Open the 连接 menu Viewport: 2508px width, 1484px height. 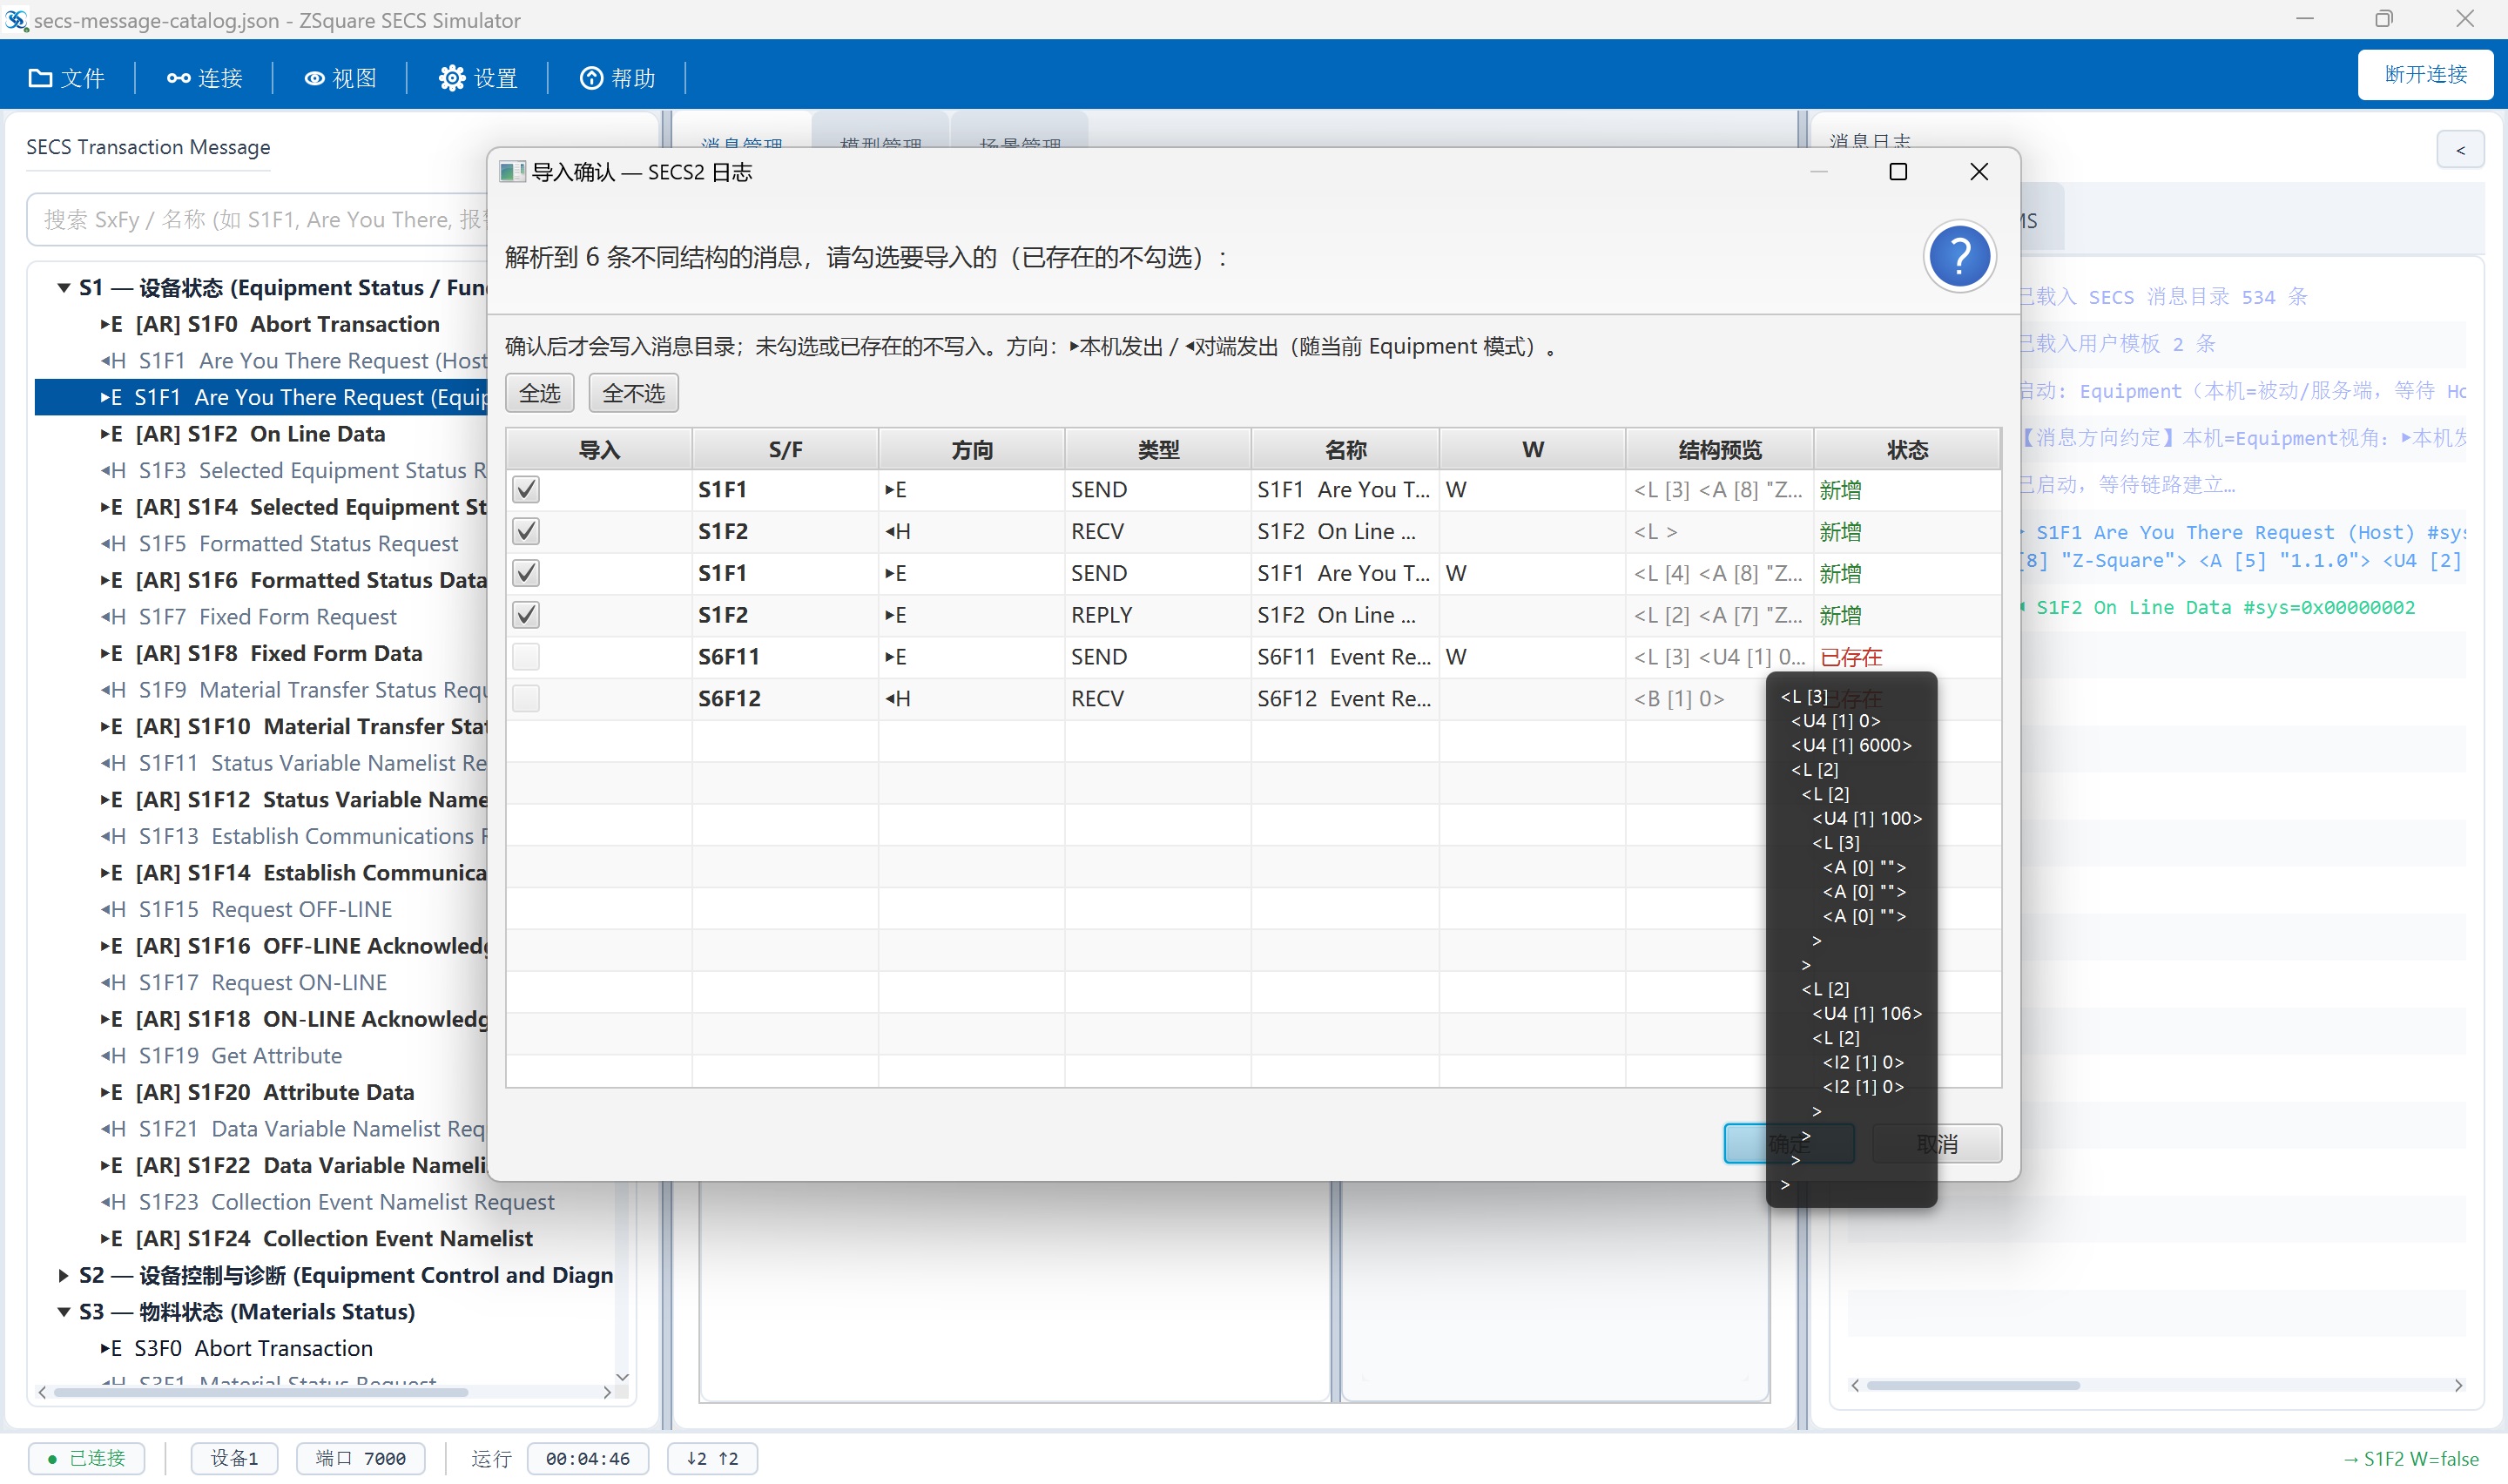[x=204, y=78]
